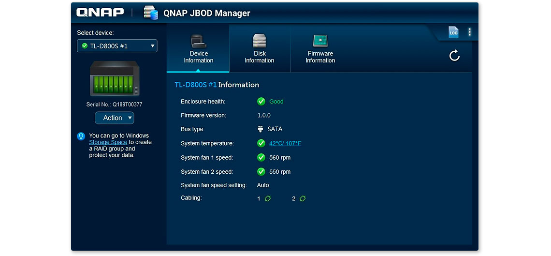Click cabling port 1 link icon
Screen dimensions: 551x256
tap(268, 198)
